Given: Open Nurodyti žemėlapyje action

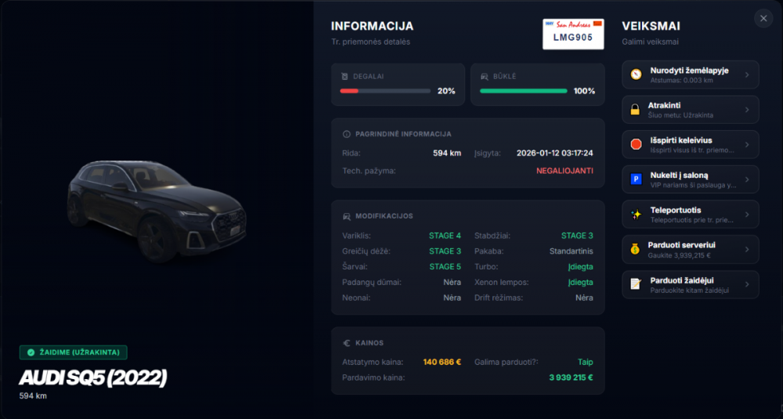Looking at the screenshot, I should tap(690, 74).
